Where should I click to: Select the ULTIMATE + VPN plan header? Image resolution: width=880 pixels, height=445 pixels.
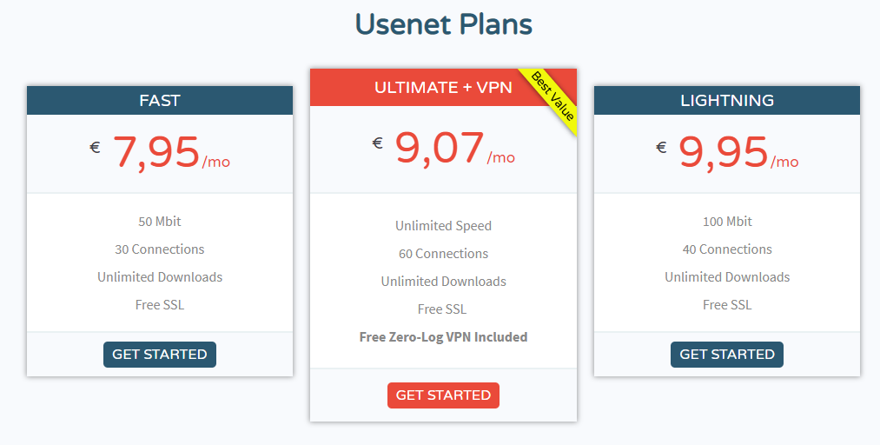(443, 88)
